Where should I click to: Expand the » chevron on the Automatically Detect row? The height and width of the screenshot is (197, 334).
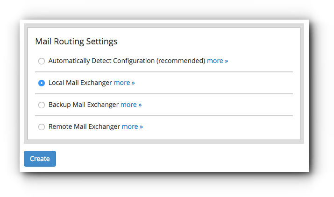[227, 61]
